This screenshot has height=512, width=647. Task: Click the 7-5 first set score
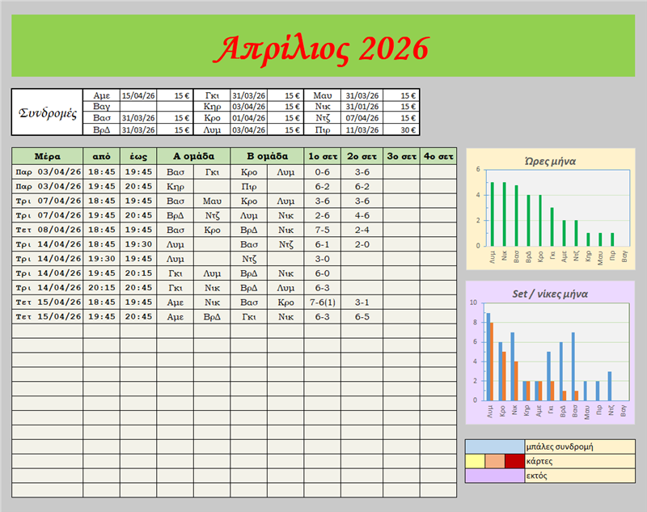(x=322, y=230)
